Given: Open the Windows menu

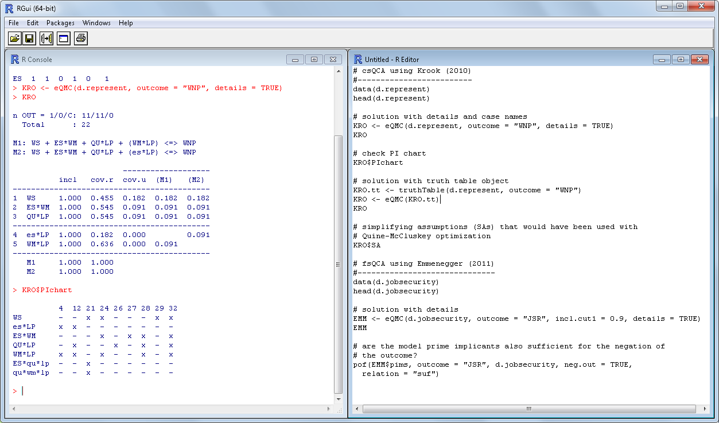Looking at the screenshot, I should coord(96,23).
